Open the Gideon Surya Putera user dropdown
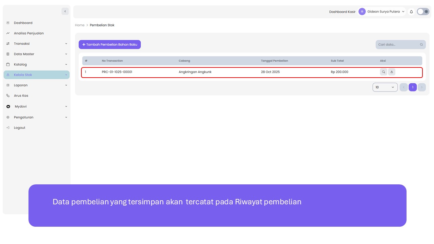This screenshot has width=434, height=244. pyautogui.click(x=382, y=12)
